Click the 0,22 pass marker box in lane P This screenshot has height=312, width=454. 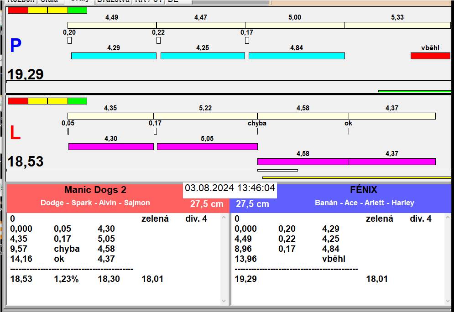click(158, 40)
